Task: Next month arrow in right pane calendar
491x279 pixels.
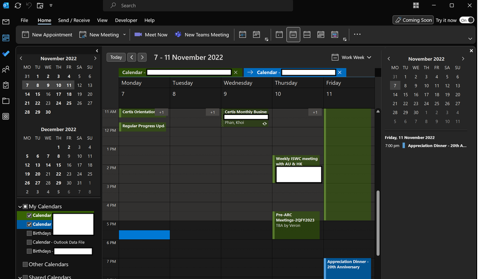Action: (463, 59)
